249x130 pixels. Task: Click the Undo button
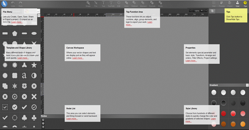(x=13, y=4)
